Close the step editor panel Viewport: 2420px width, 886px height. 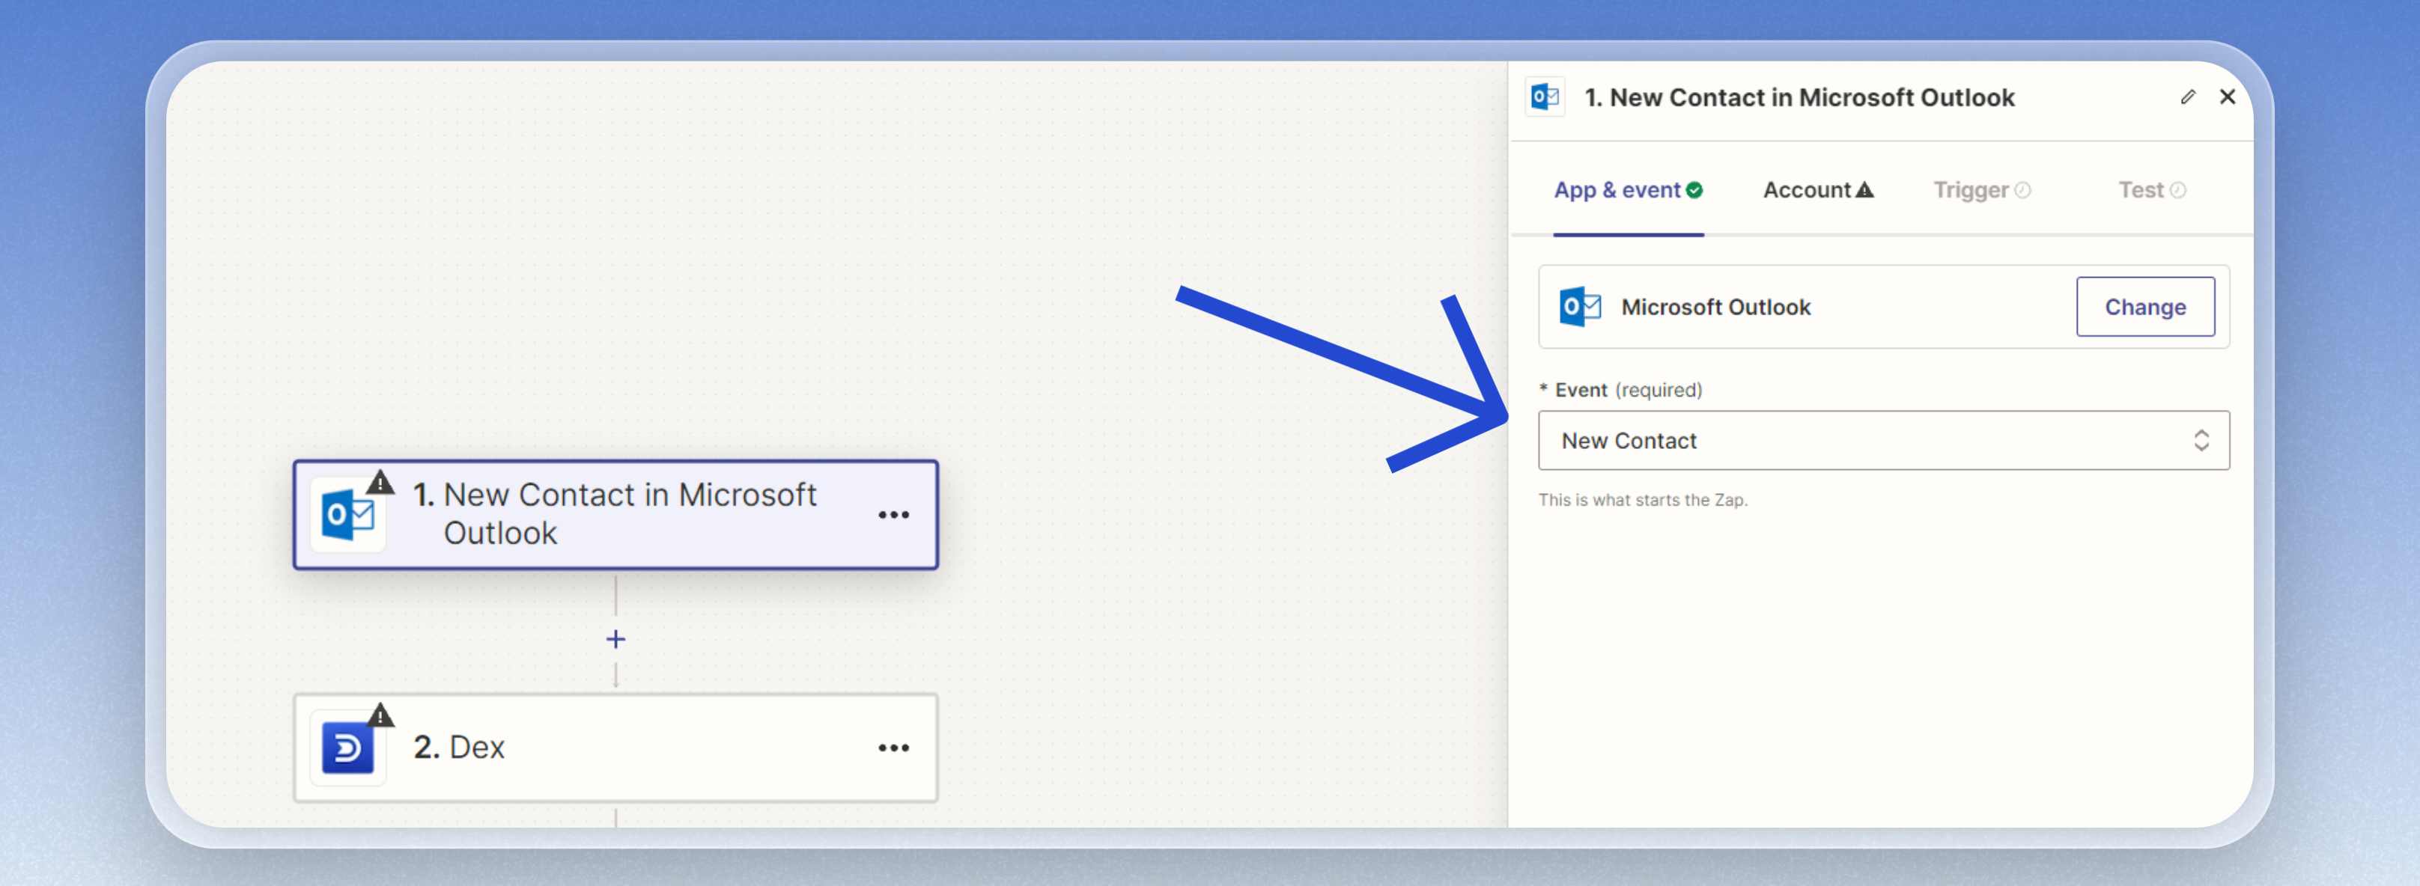2227,97
